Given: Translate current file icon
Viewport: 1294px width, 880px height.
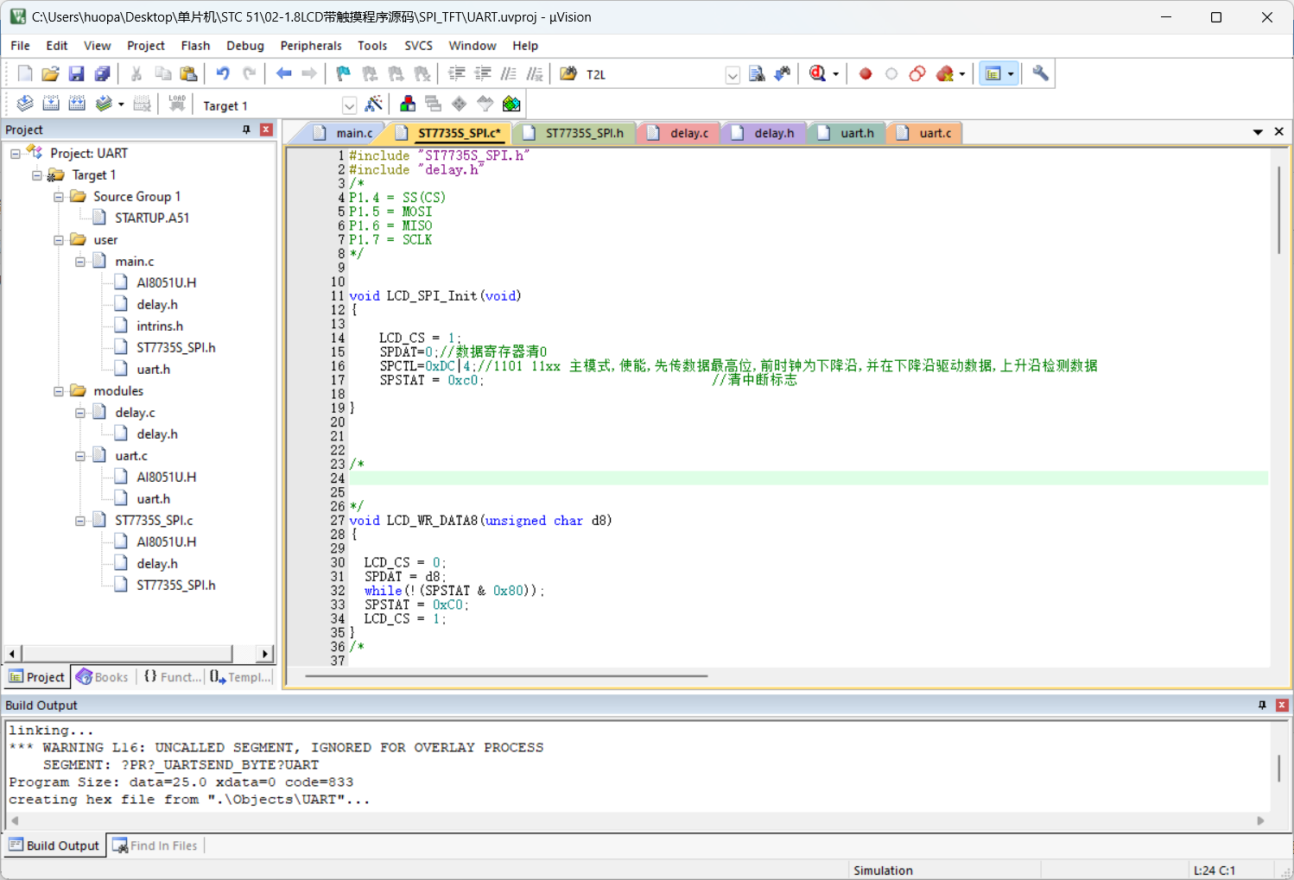Looking at the screenshot, I should tap(25, 104).
